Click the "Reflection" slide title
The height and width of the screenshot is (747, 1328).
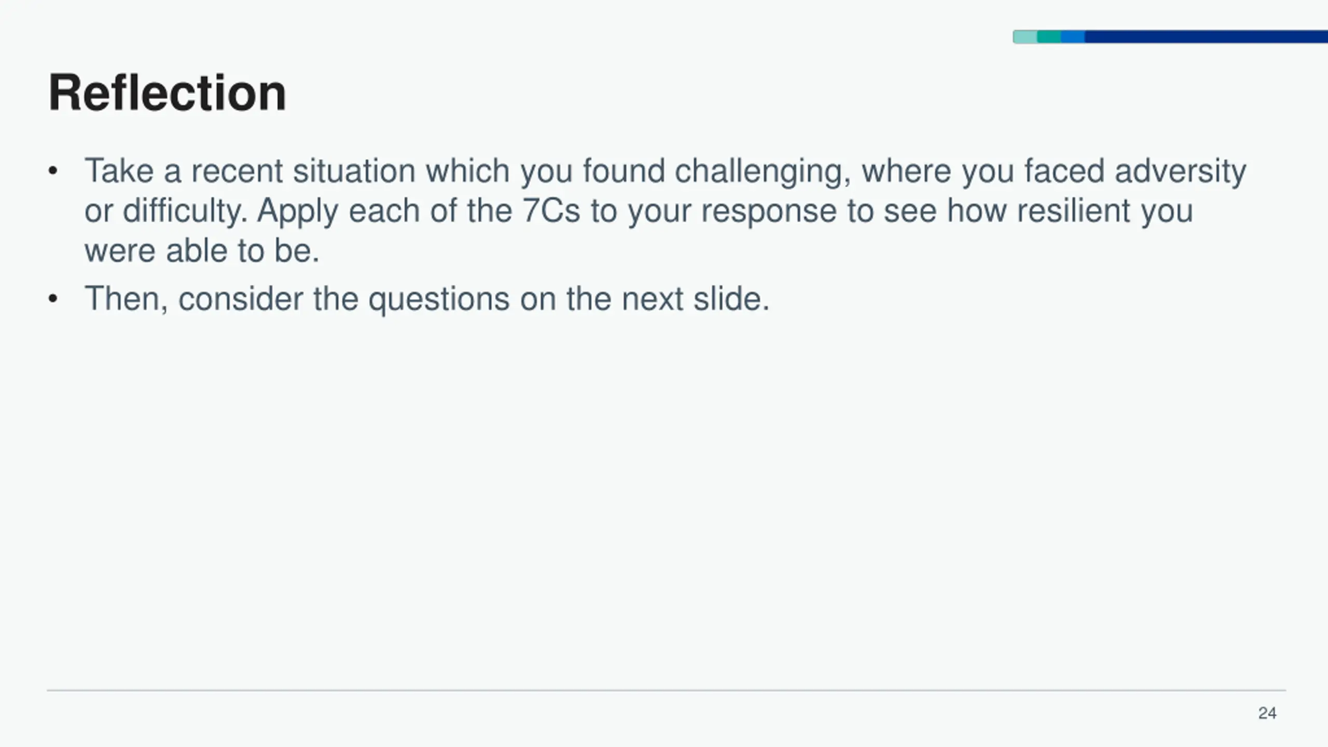click(x=167, y=93)
